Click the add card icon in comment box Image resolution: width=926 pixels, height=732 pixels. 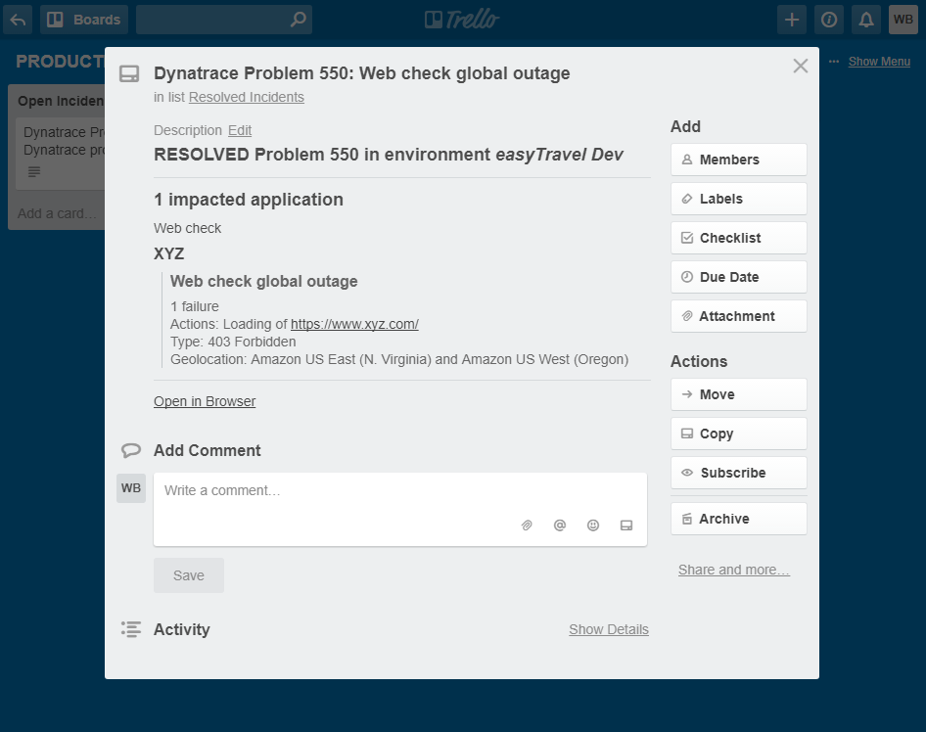coord(626,525)
